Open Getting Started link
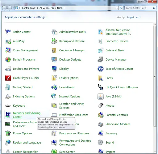Screen dimensions: 158x154 click(x=23, y=87)
